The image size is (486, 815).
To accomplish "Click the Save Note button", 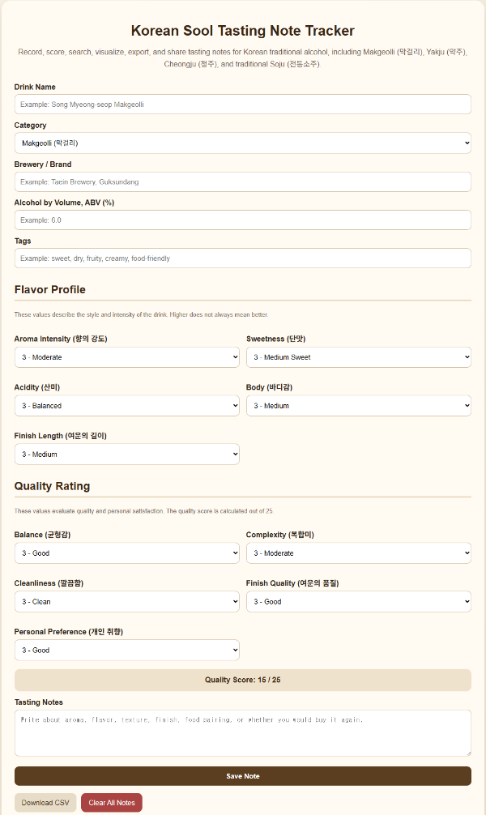I will (243, 776).
